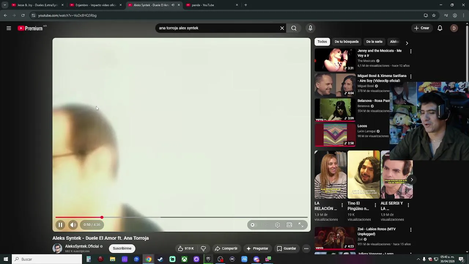Open options for Tino El Pingüino short
This screenshot has width=469, height=264.
[x=375, y=205]
